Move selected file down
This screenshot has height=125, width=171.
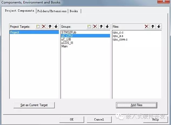159,26
